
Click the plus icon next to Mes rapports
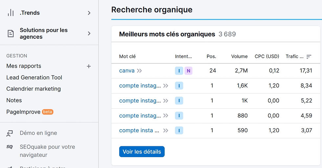click(89, 66)
